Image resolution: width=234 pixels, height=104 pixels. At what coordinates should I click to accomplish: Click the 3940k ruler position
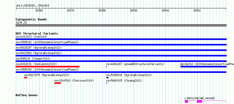pyautogui.click(x=165, y=10)
